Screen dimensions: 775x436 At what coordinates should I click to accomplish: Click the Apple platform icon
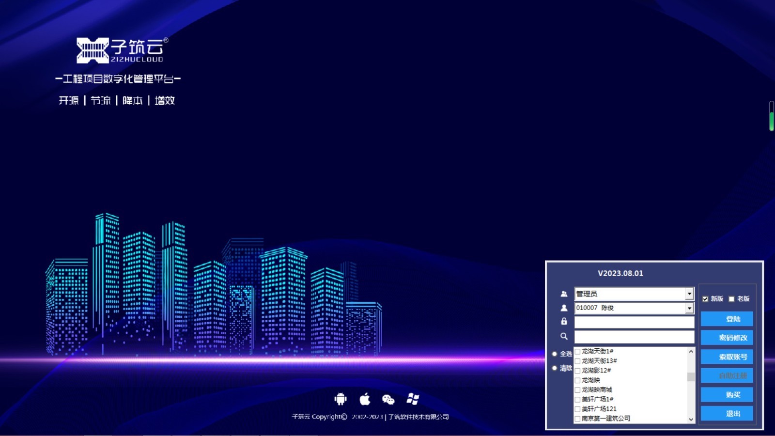click(365, 399)
